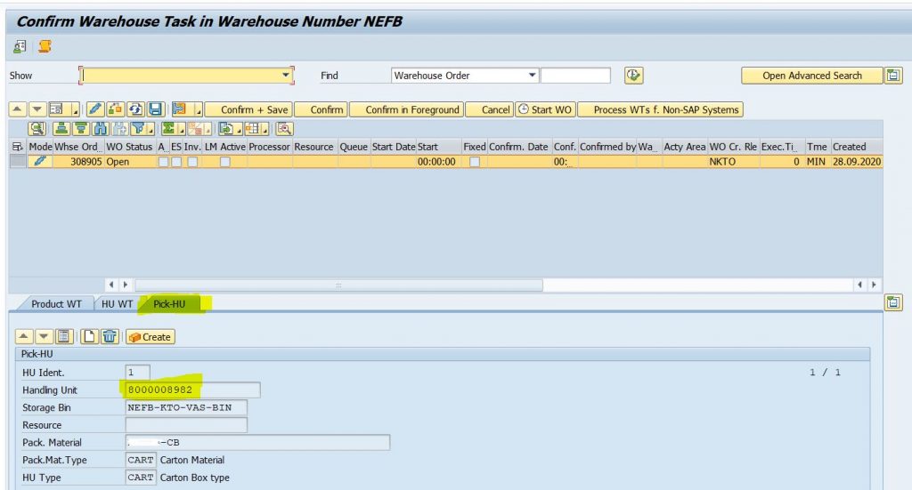Toggle the ES checkbox in row 308905
Viewport: 912px width, 490px height.
pos(176,161)
